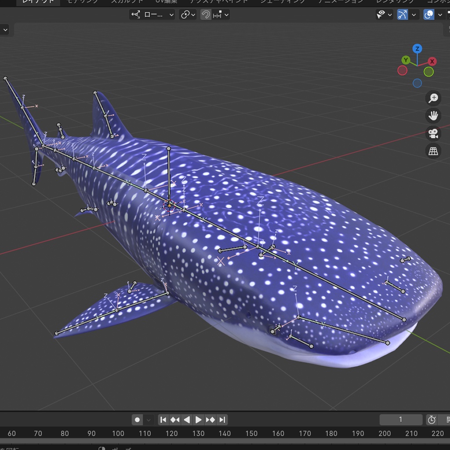Switch to camera view via camera icon
Viewport: 450px width, 450px height.
click(x=433, y=134)
